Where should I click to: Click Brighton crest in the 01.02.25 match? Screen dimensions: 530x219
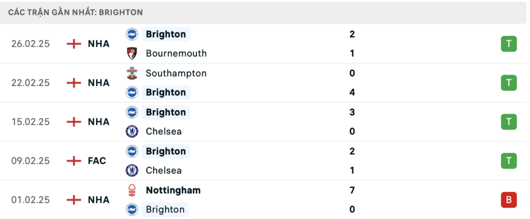pos(132,210)
